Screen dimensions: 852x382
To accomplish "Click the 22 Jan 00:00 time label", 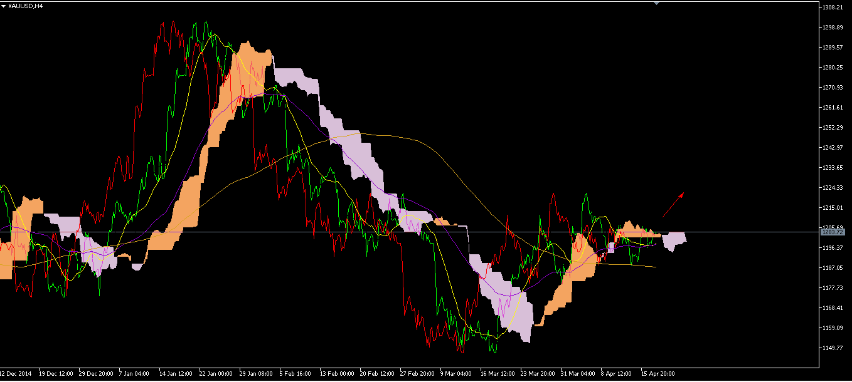I will coord(216,373).
